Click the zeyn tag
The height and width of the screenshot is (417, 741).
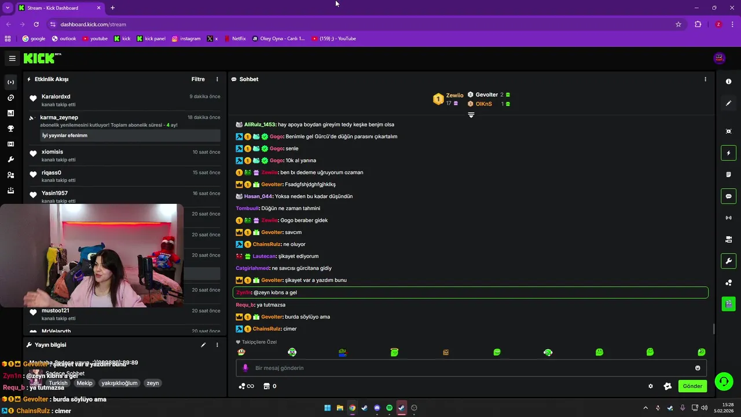click(152, 383)
